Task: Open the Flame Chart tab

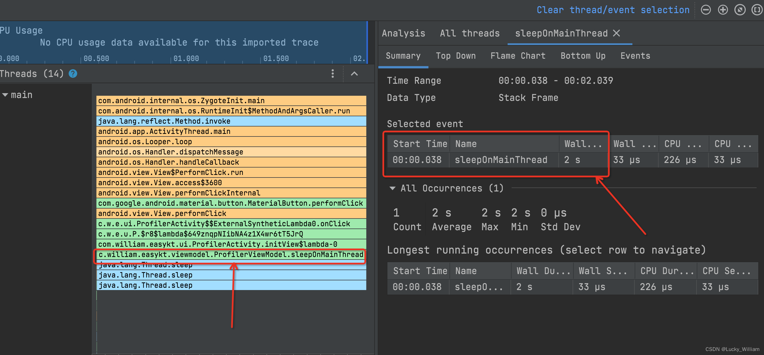Action: tap(518, 56)
